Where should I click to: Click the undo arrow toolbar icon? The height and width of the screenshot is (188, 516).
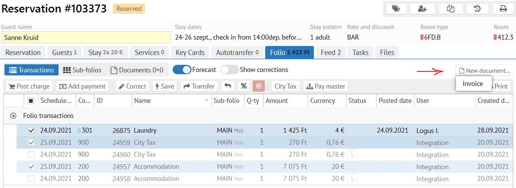[x=227, y=86]
